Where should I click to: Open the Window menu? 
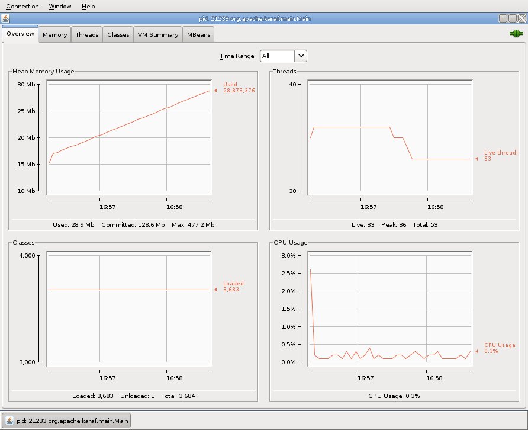pos(60,7)
